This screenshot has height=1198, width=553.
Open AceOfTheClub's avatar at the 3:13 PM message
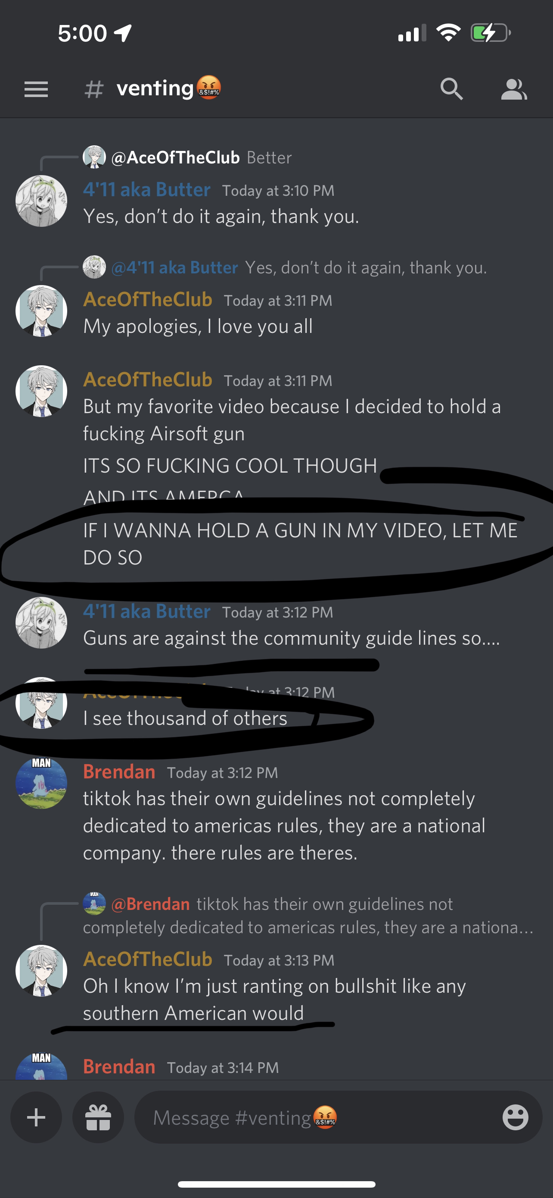(41, 971)
